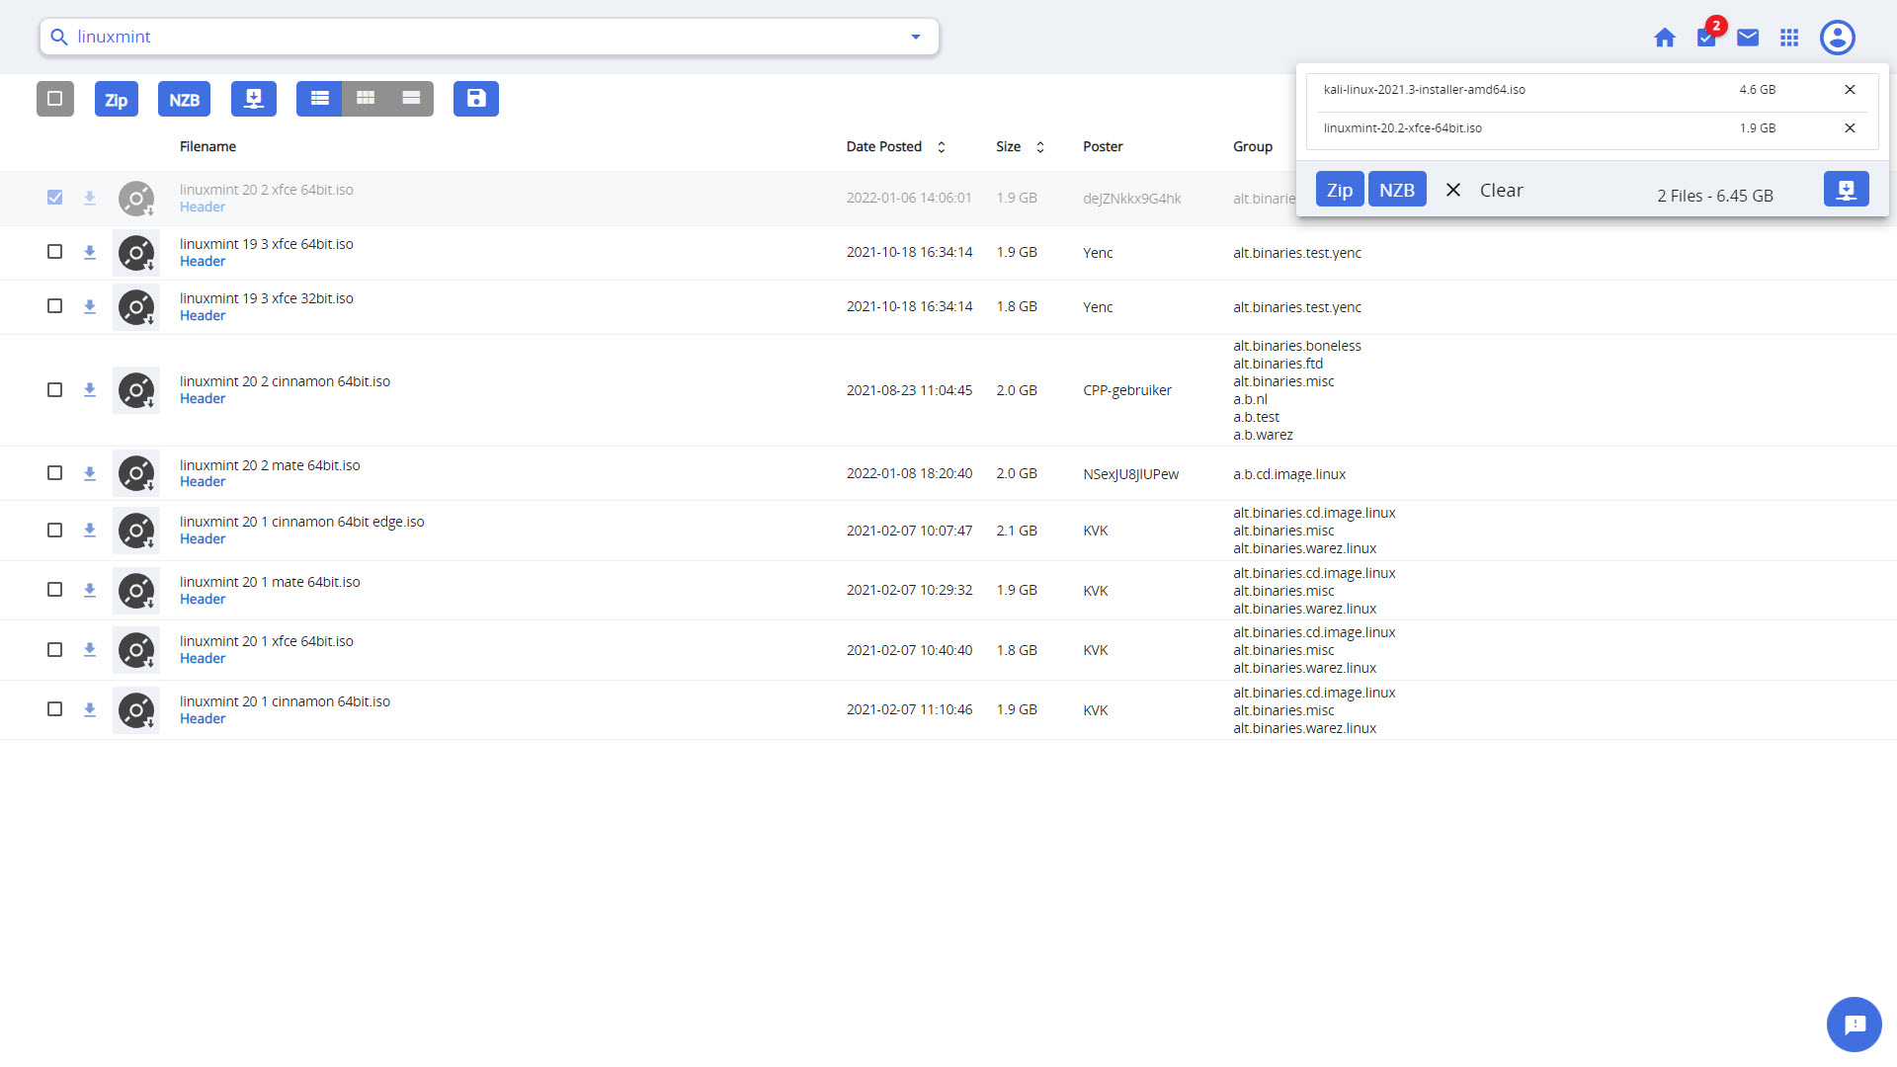Check linuxmint 20 1 mate 64bit.iso checkbox
The width and height of the screenshot is (1897, 1067).
click(55, 590)
